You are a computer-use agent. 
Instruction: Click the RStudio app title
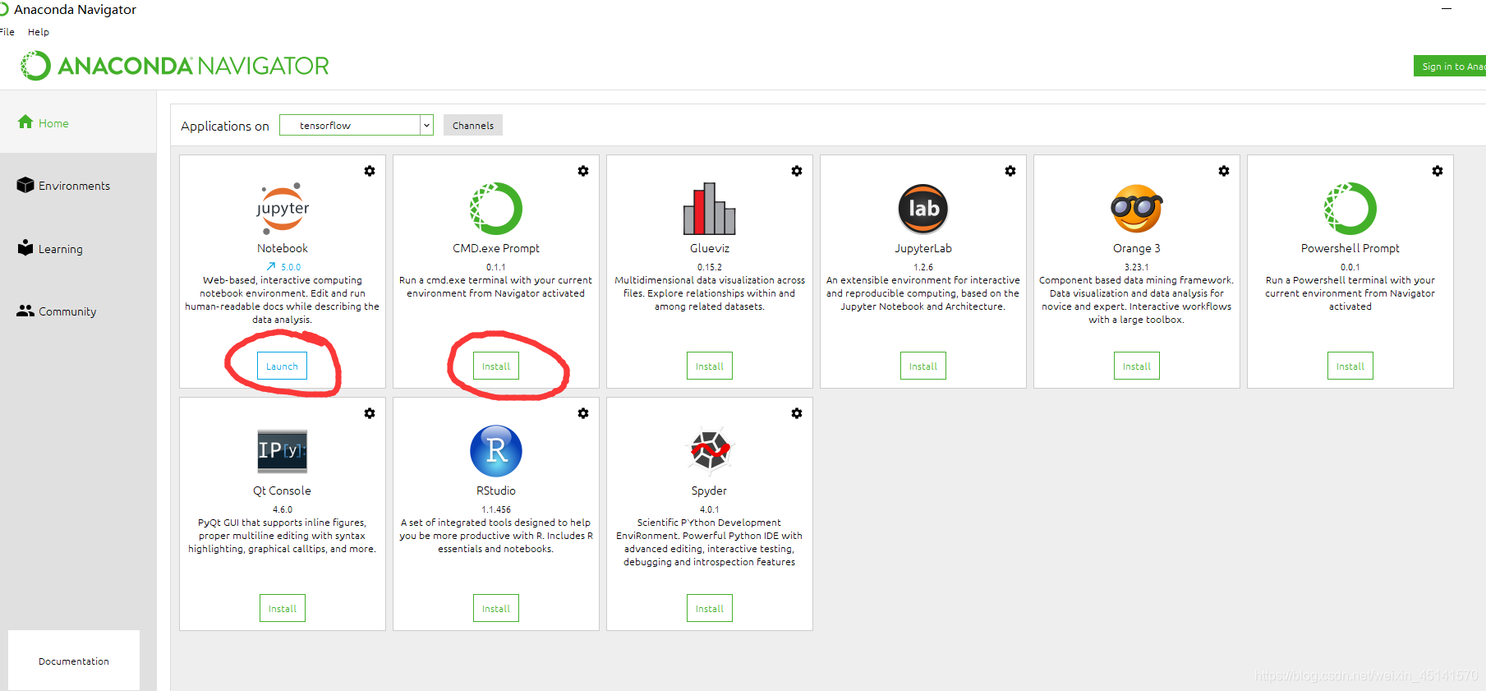[x=496, y=491]
